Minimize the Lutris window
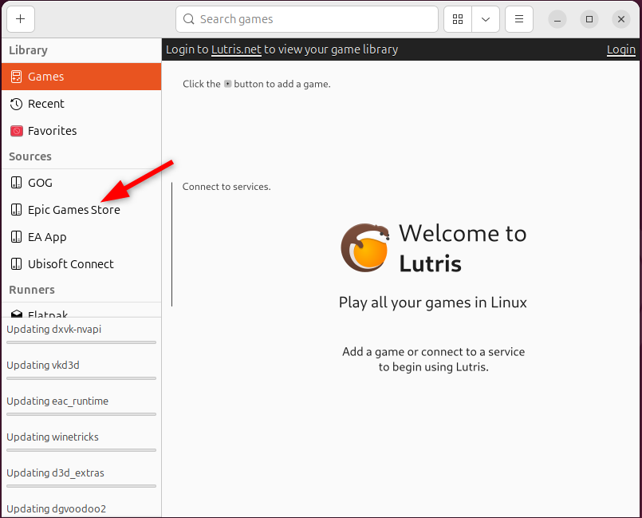642x518 pixels. (x=557, y=19)
